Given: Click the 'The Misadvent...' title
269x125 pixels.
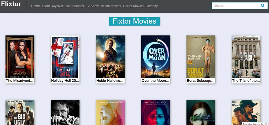Looking at the screenshot, I should [20, 81].
